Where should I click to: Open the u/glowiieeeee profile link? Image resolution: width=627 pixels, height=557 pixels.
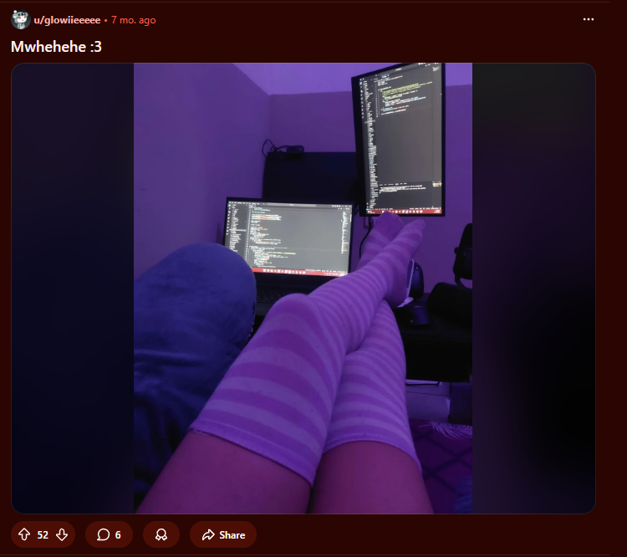click(x=67, y=20)
